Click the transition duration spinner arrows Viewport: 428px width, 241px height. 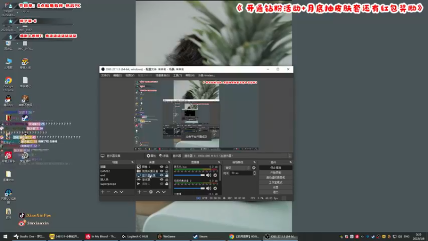pyautogui.click(x=255, y=173)
